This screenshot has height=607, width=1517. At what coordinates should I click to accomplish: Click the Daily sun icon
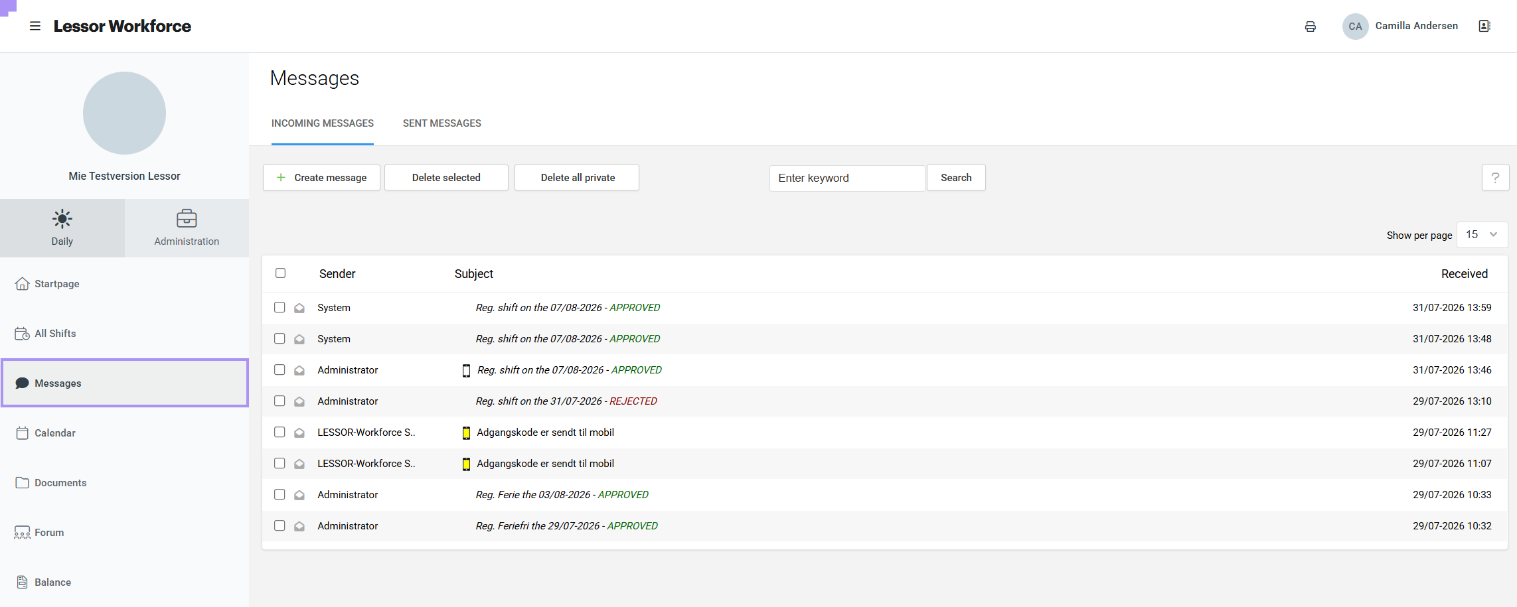click(x=62, y=219)
